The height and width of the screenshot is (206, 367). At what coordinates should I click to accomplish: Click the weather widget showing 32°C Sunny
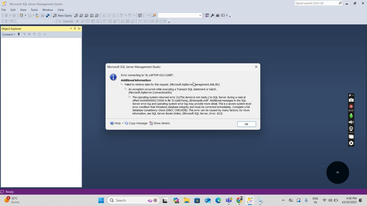click(11, 200)
